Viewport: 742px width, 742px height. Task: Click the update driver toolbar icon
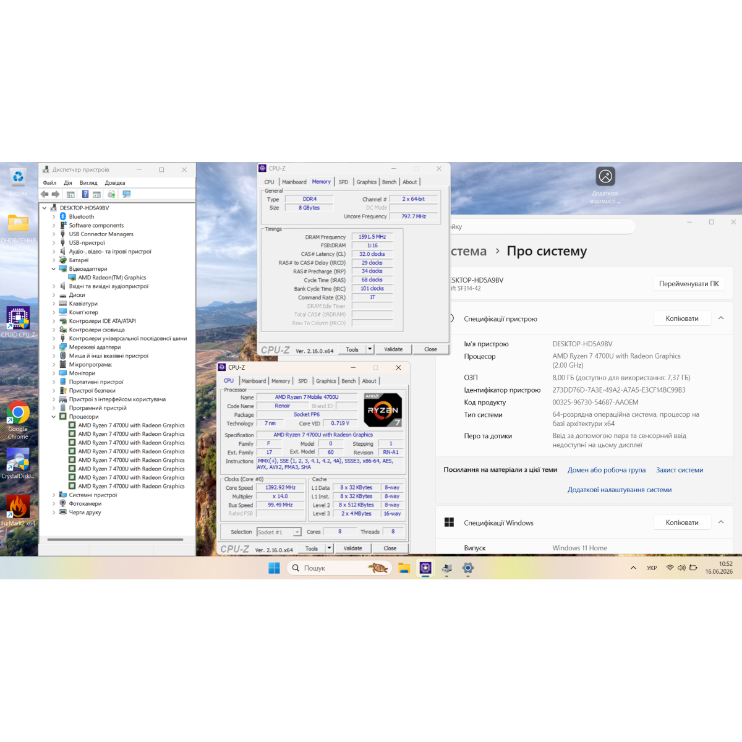[112, 194]
